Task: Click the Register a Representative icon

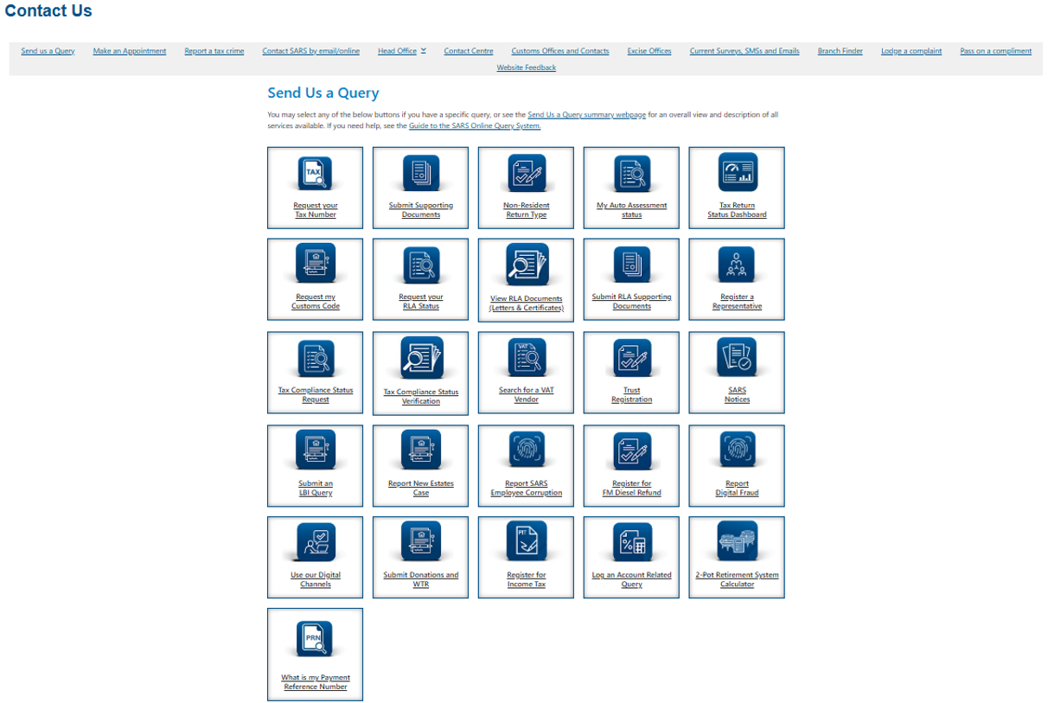Action: 738,264
